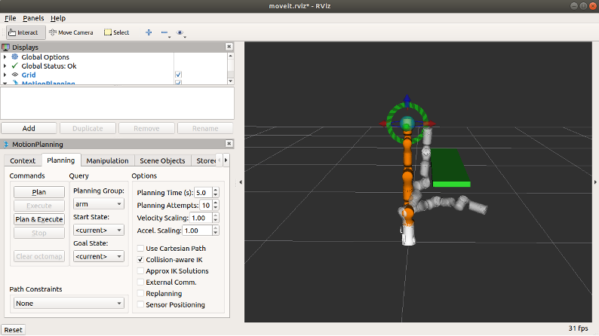Screen dimensions: 599x336
Task: Open the eye view options icon
Action: (180, 32)
